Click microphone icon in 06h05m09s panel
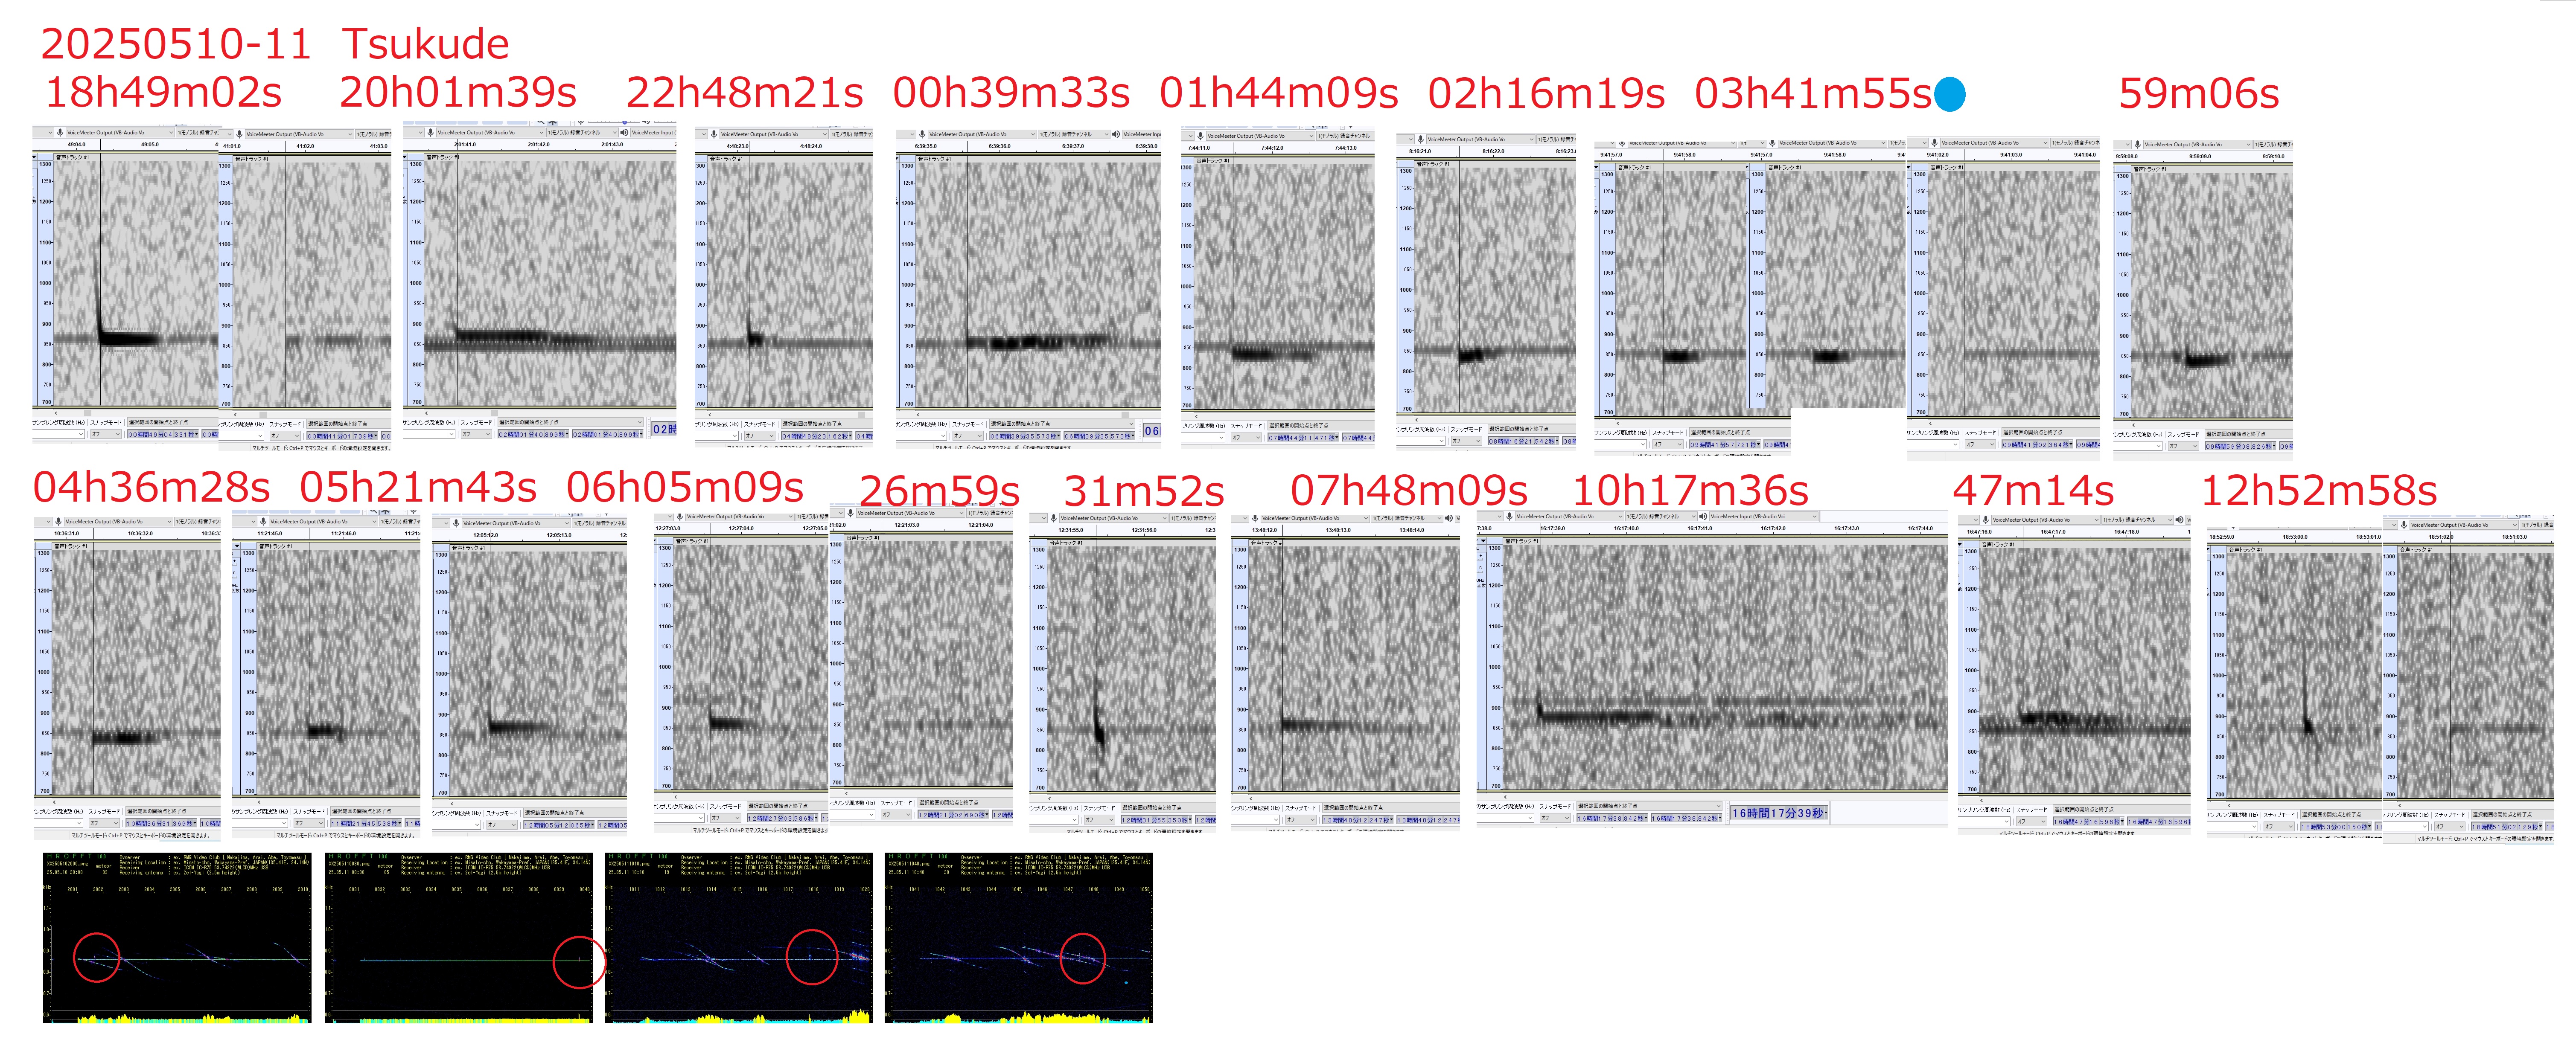Viewport: 2576px width, 1051px height. (456, 523)
